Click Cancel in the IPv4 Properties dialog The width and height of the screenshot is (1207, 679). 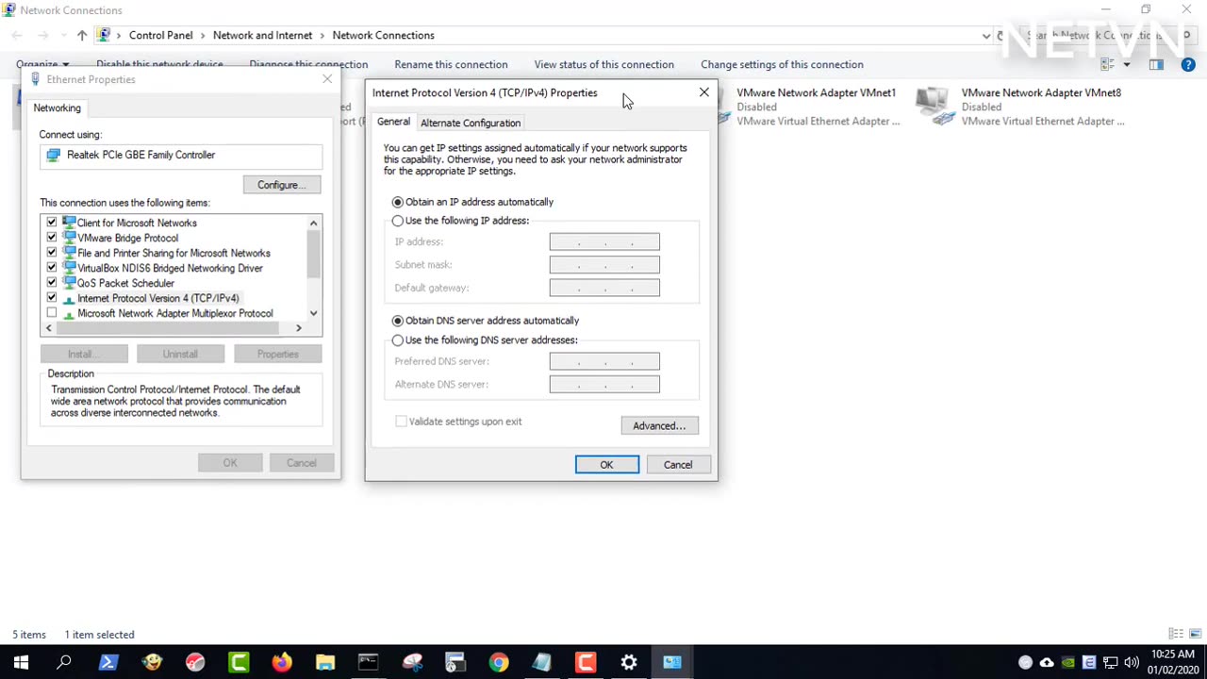coord(677,464)
